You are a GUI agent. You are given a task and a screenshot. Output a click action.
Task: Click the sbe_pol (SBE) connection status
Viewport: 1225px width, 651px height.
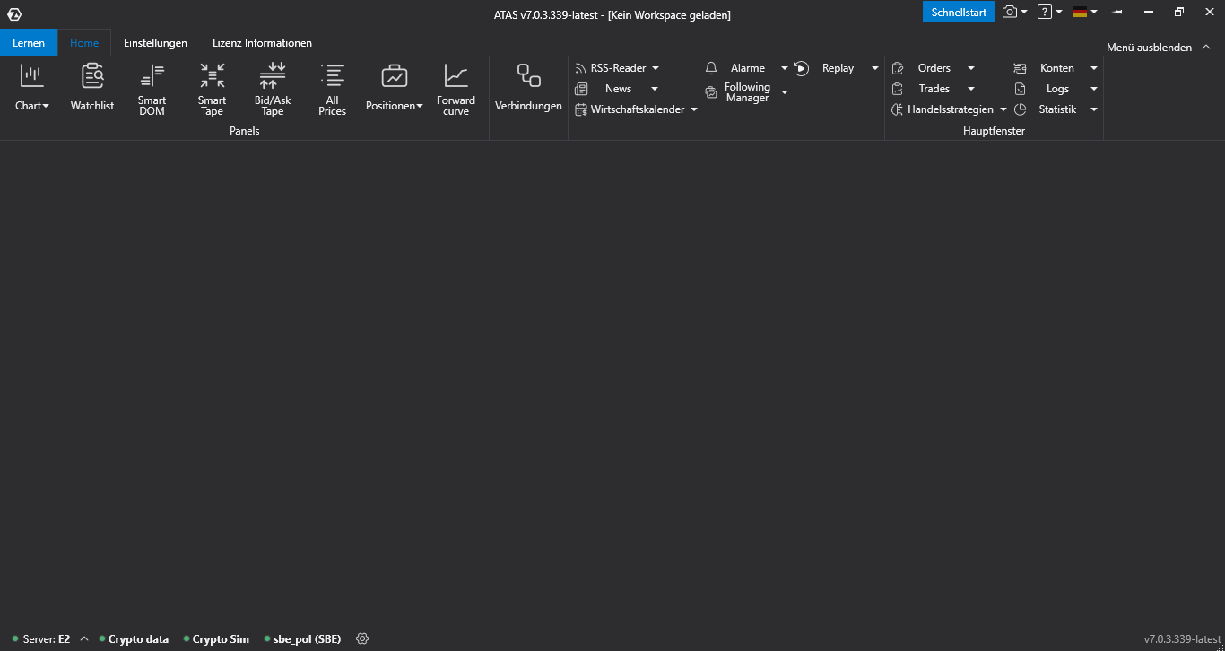(302, 639)
